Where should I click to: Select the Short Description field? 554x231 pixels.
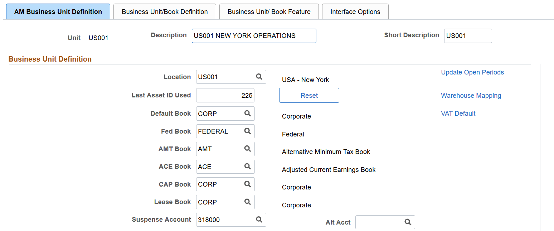[x=468, y=35]
